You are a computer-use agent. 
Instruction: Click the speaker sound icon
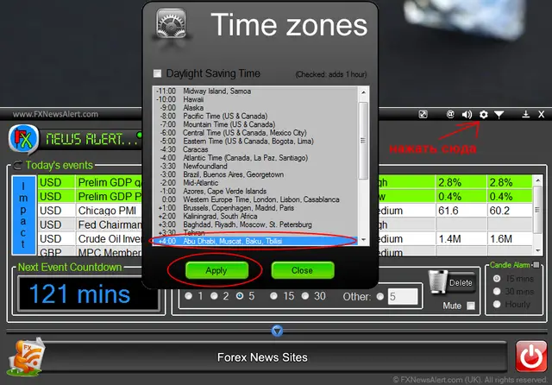click(467, 115)
